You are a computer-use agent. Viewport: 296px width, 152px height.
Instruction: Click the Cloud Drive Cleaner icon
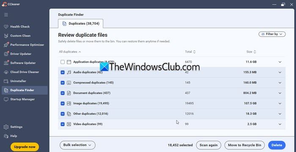[x=6, y=72]
